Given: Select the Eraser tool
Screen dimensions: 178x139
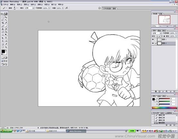Looking at the screenshot, I should [x=3, y=32].
